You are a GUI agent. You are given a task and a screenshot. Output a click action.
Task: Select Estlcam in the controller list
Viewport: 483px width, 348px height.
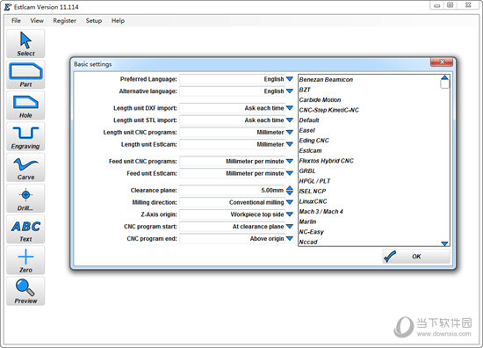[310, 151]
